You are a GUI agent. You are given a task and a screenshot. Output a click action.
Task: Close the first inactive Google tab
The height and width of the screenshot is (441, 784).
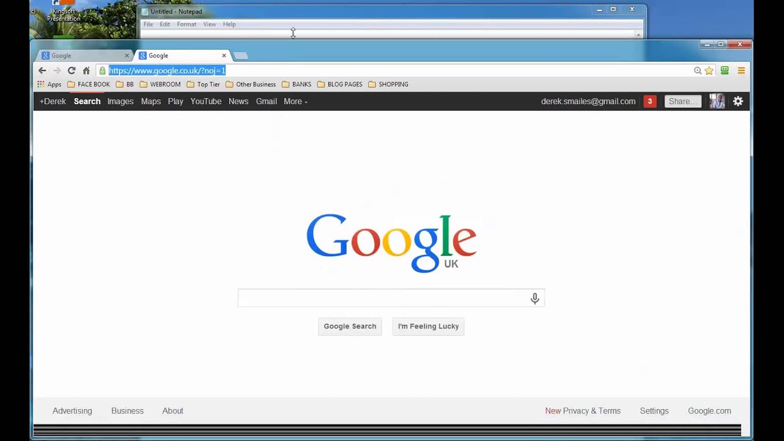(127, 56)
